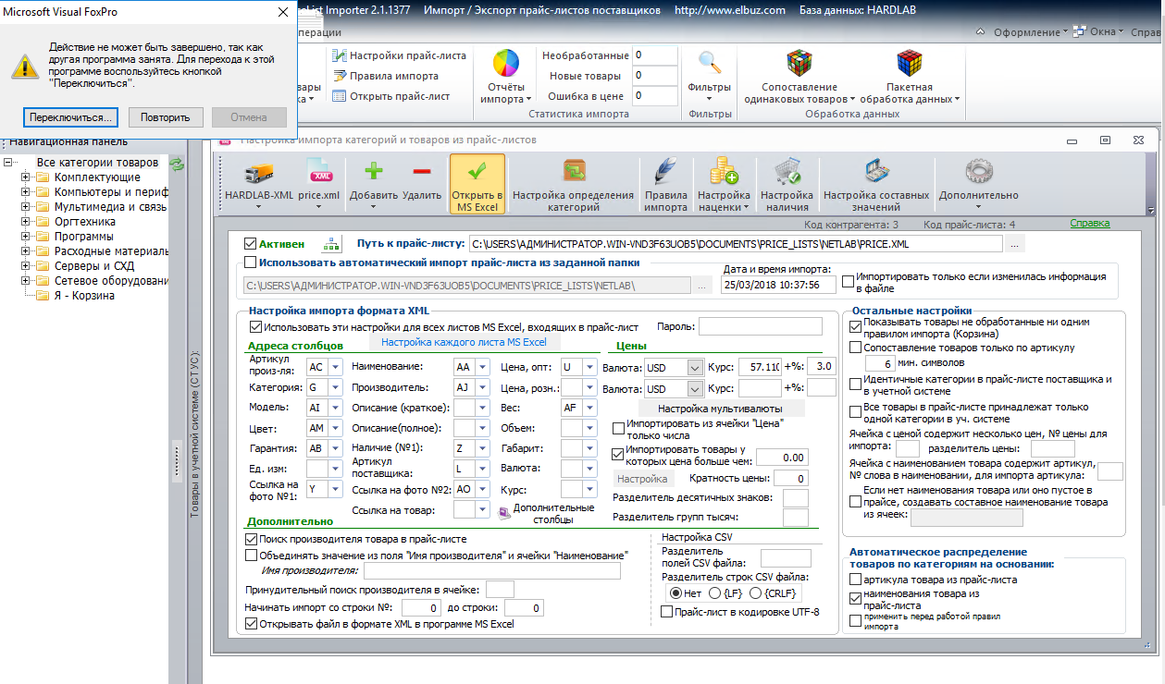Toggle Открывать файл в формате XML checkbox
This screenshot has width=1165, height=684.
251,624
